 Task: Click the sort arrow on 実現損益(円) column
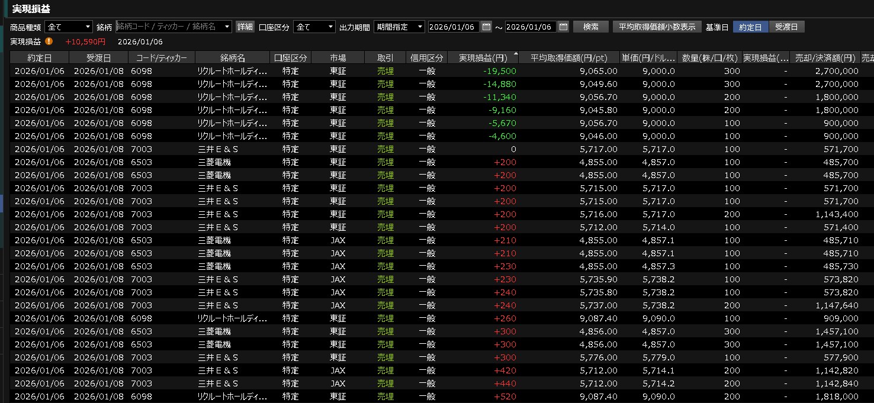[515, 54]
